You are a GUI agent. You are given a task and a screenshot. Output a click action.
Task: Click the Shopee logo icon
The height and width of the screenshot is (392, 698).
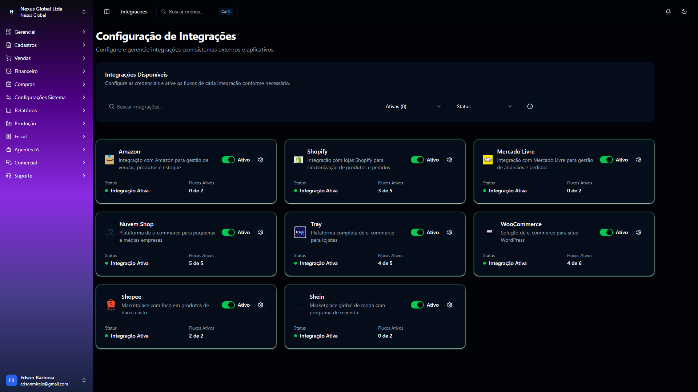click(x=111, y=305)
